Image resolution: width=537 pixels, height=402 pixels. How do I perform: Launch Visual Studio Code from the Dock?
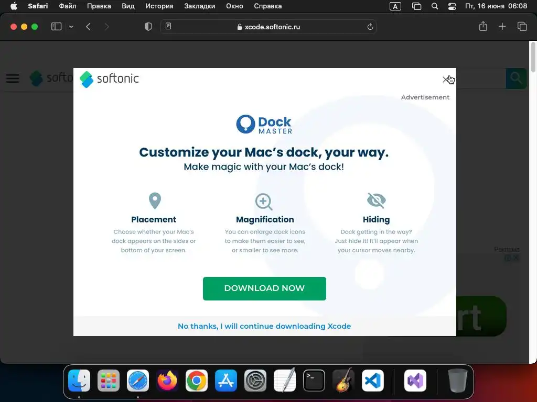(x=373, y=381)
